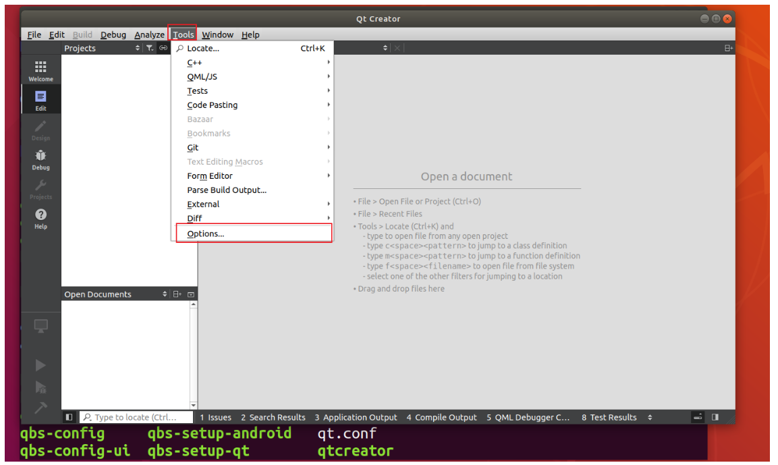This screenshot has height=465, width=778.
Task: Show the Test Results pane
Action: pyautogui.click(x=609, y=417)
